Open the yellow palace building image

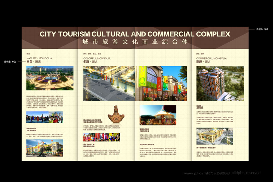click(x=45, y=148)
